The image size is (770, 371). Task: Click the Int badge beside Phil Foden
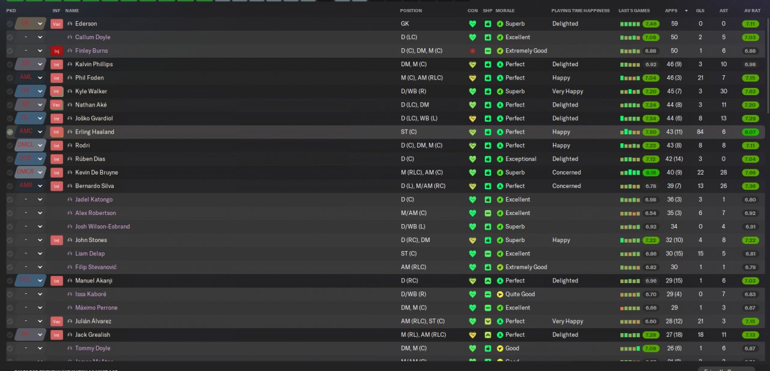pyautogui.click(x=57, y=78)
